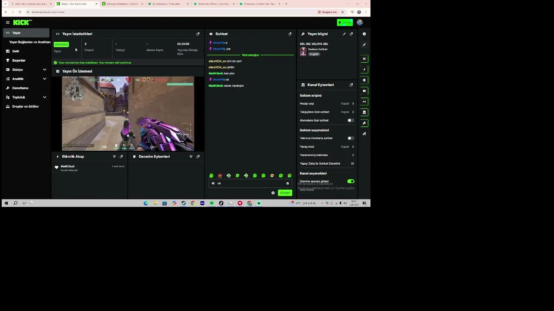This screenshot has width=554, height=311.
Task: Pop out the Sohbet chat panel
Action: pos(290,34)
